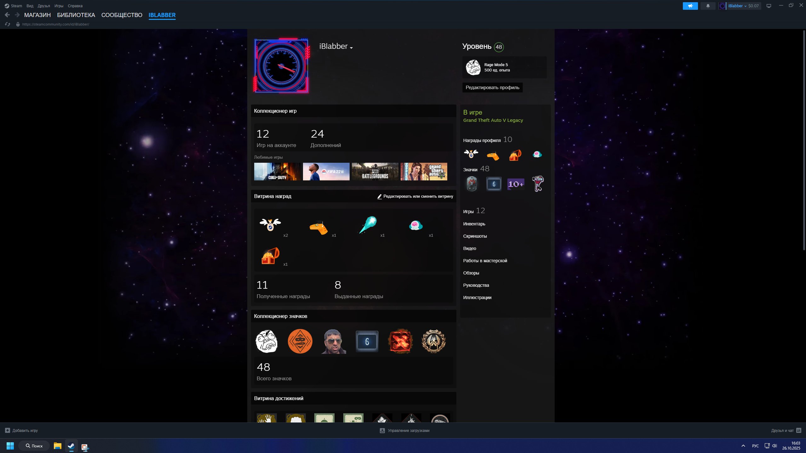Expand the iBlabber profile name dropdown
Screen dimensions: 806x453
tap(351, 48)
